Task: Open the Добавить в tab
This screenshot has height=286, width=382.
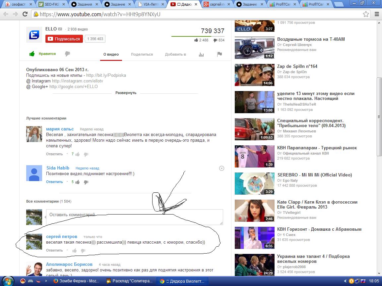Action: tap(175, 55)
